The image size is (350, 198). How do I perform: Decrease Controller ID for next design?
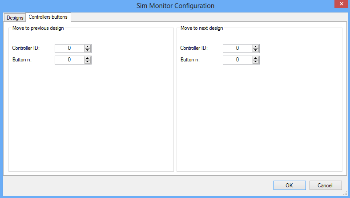click(x=256, y=50)
